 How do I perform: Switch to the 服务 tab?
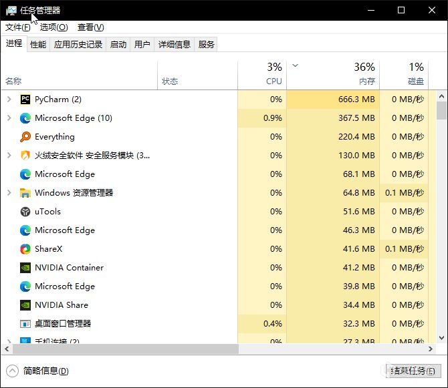[206, 45]
